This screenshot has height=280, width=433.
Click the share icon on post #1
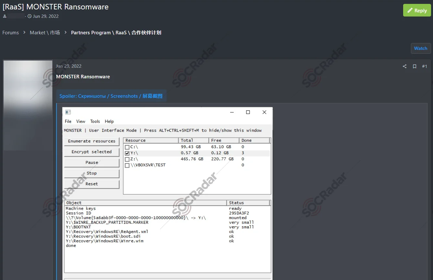[x=404, y=66]
